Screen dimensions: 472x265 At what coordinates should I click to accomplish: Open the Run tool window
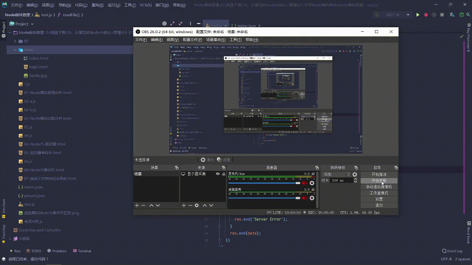point(15,251)
